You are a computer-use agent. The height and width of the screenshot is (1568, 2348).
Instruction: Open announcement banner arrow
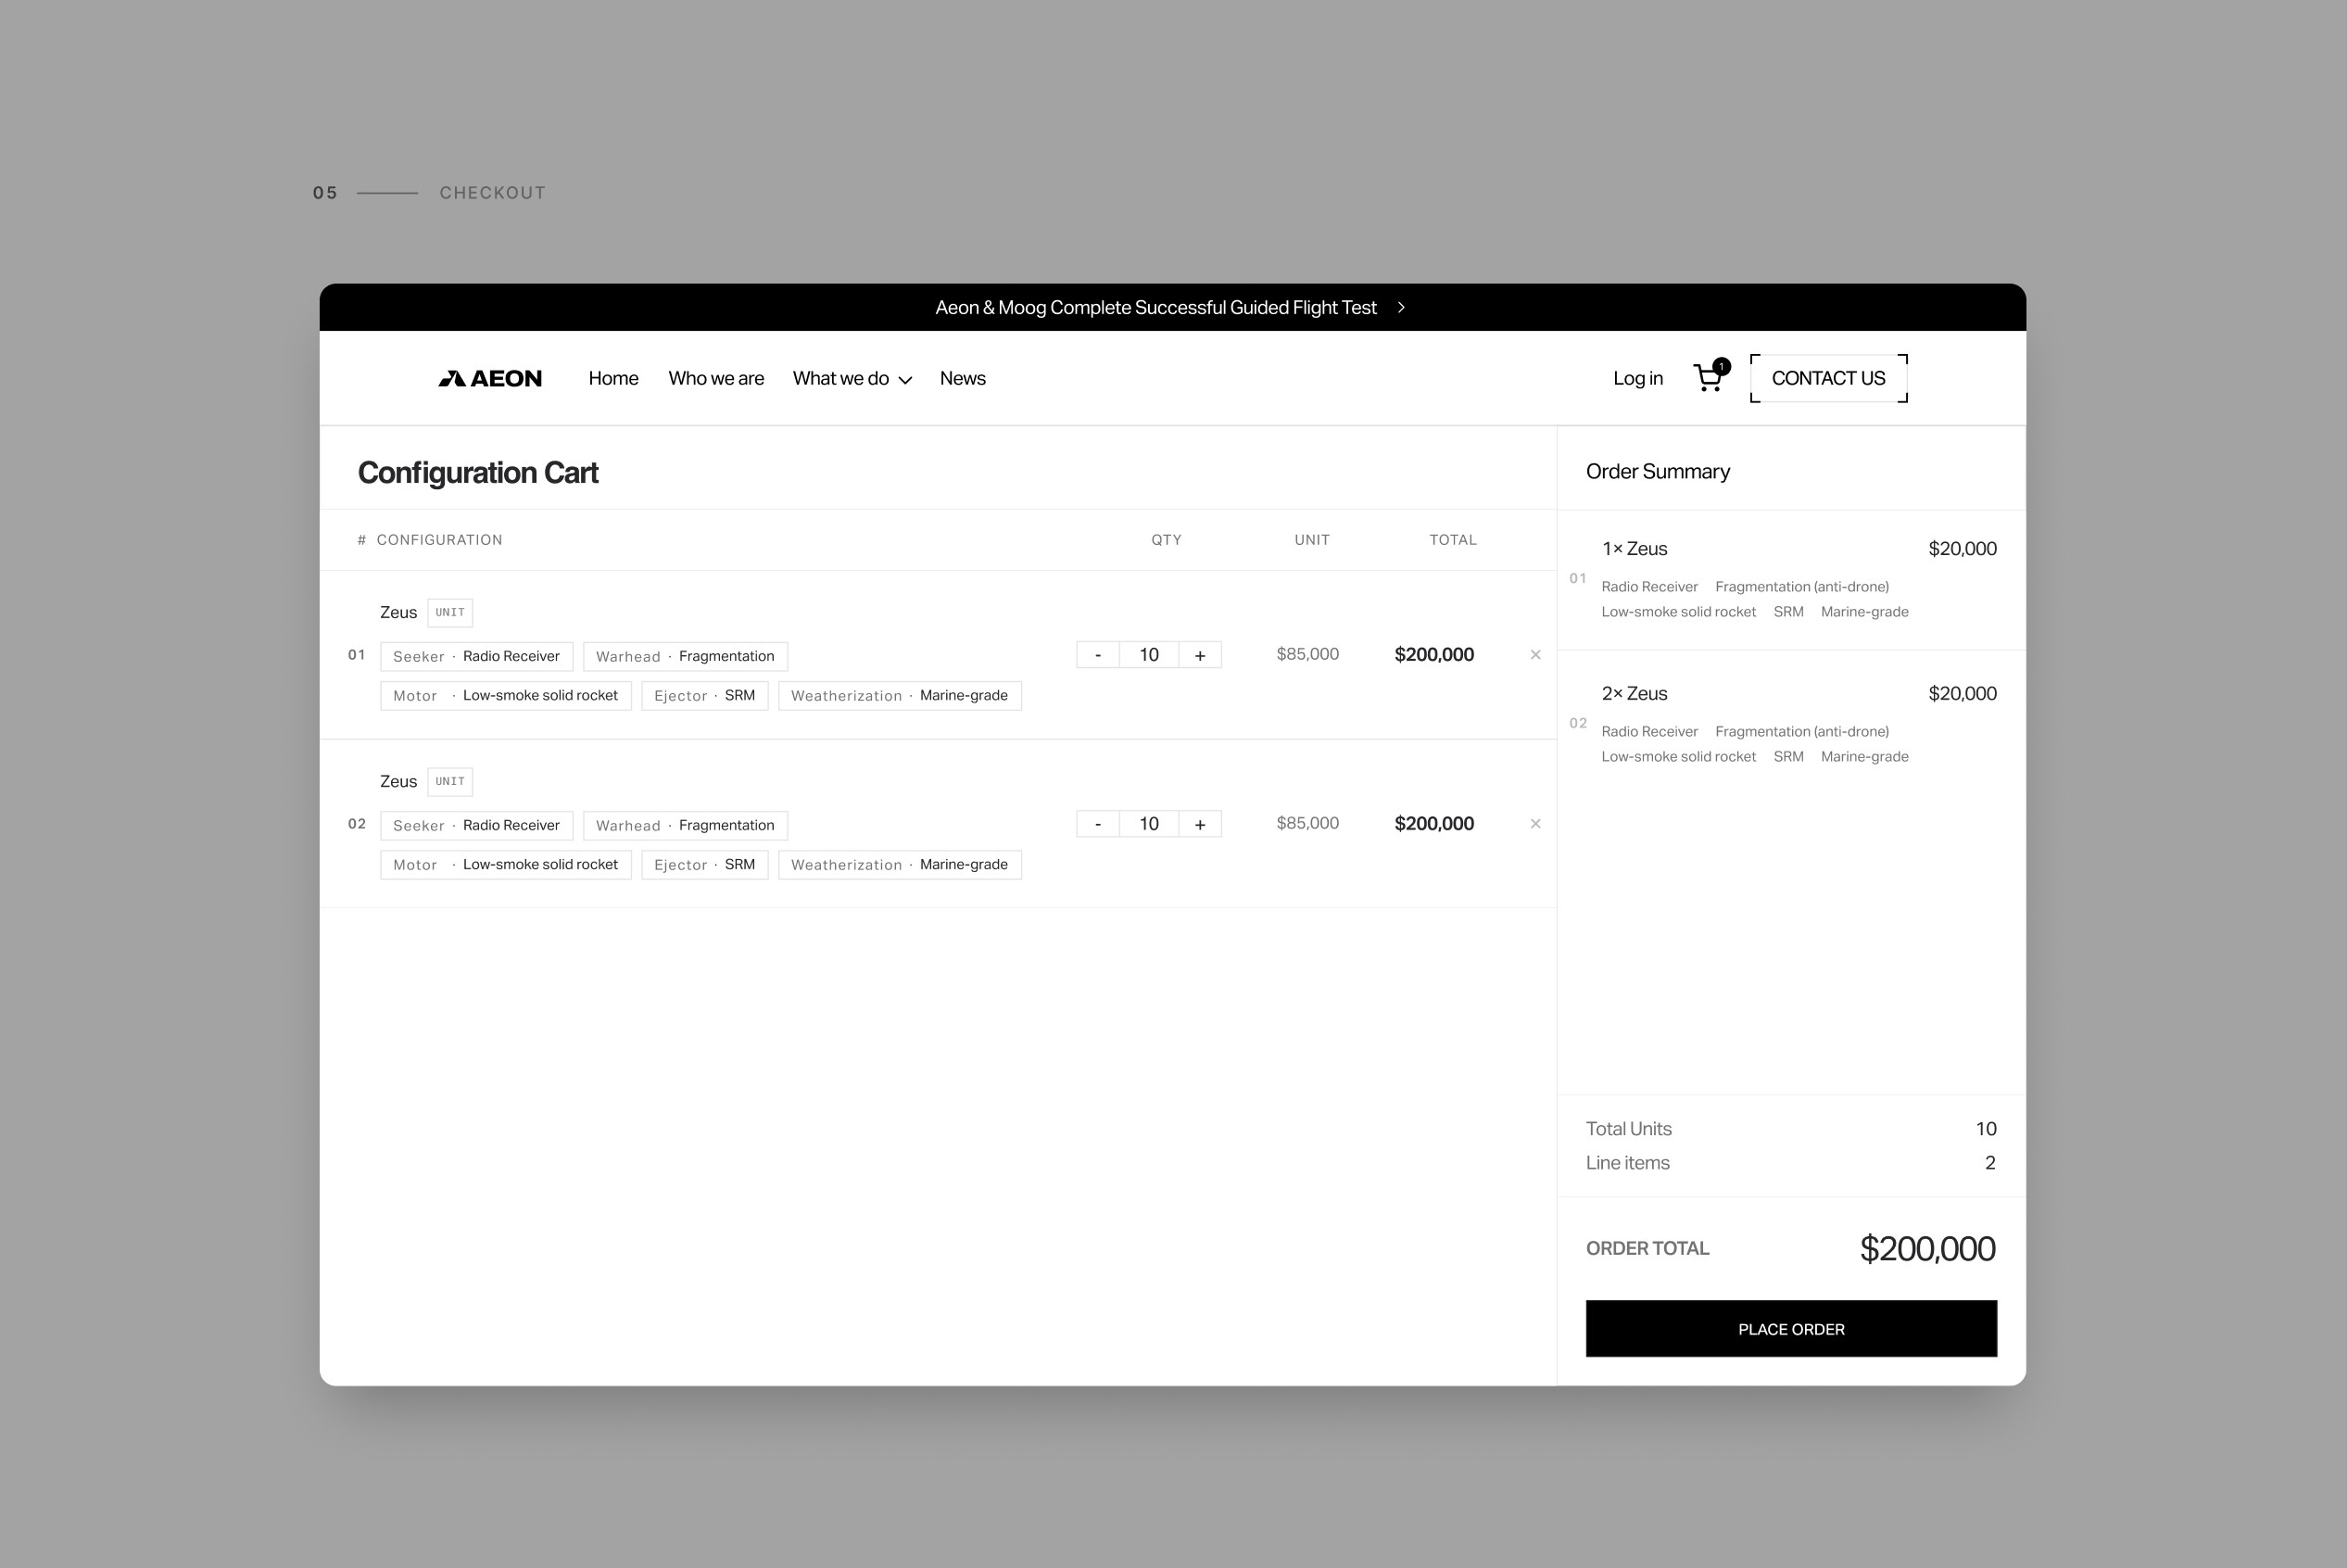(x=1401, y=308)
